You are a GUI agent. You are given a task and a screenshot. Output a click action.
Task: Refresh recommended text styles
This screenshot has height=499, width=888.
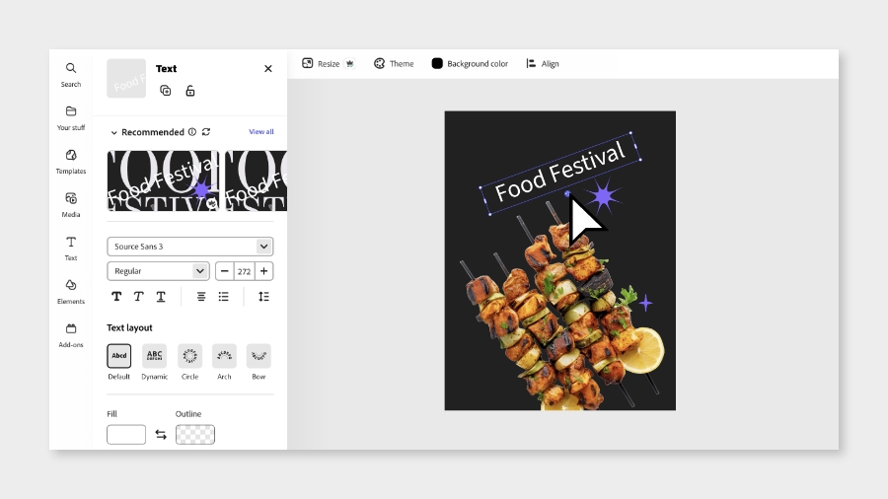[x=206, y=132]
